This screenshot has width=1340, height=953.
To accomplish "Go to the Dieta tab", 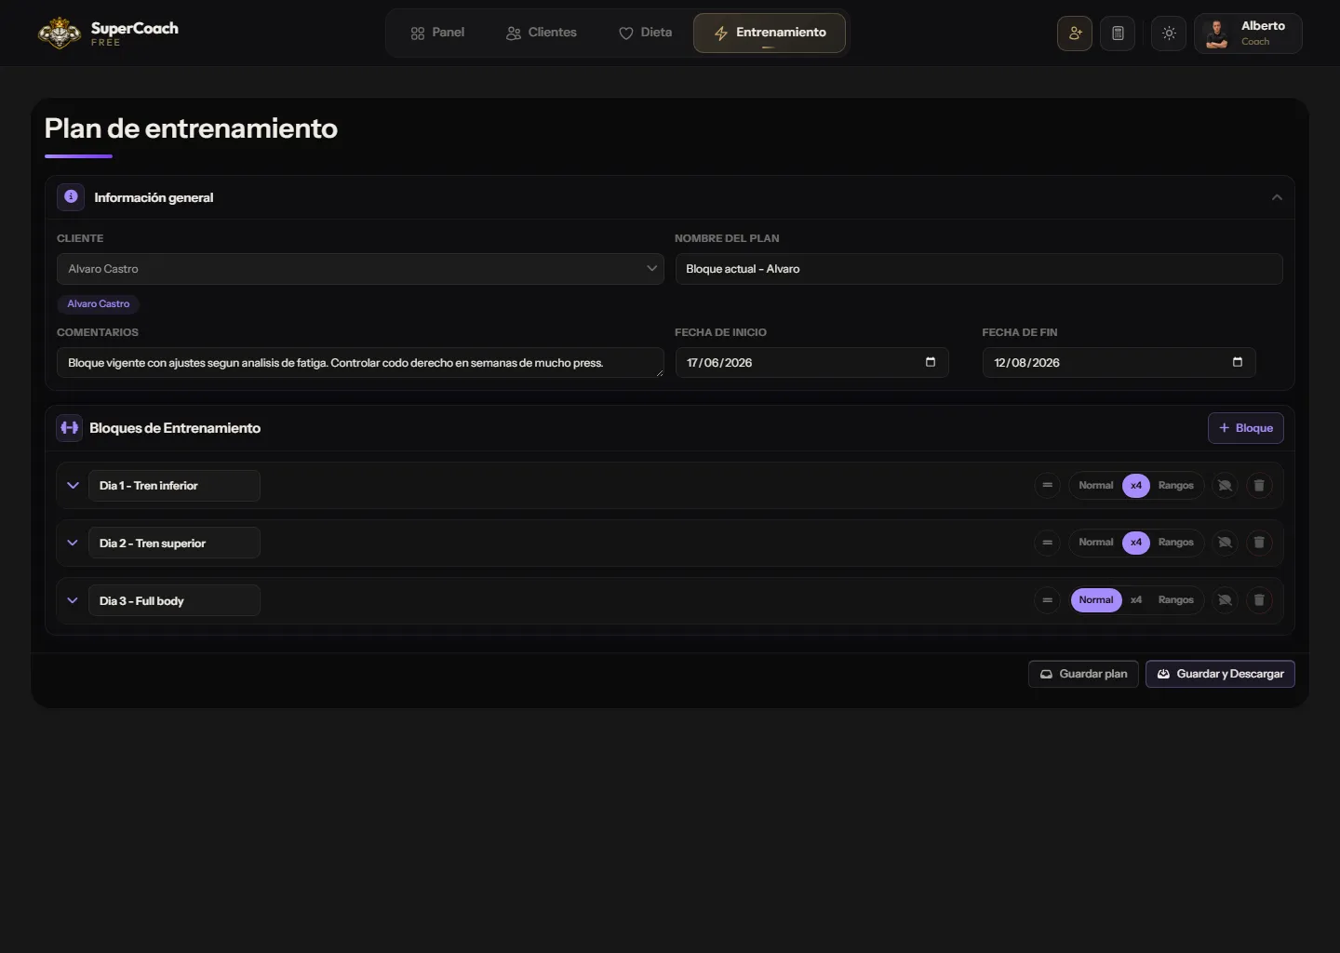I will 645,33.
